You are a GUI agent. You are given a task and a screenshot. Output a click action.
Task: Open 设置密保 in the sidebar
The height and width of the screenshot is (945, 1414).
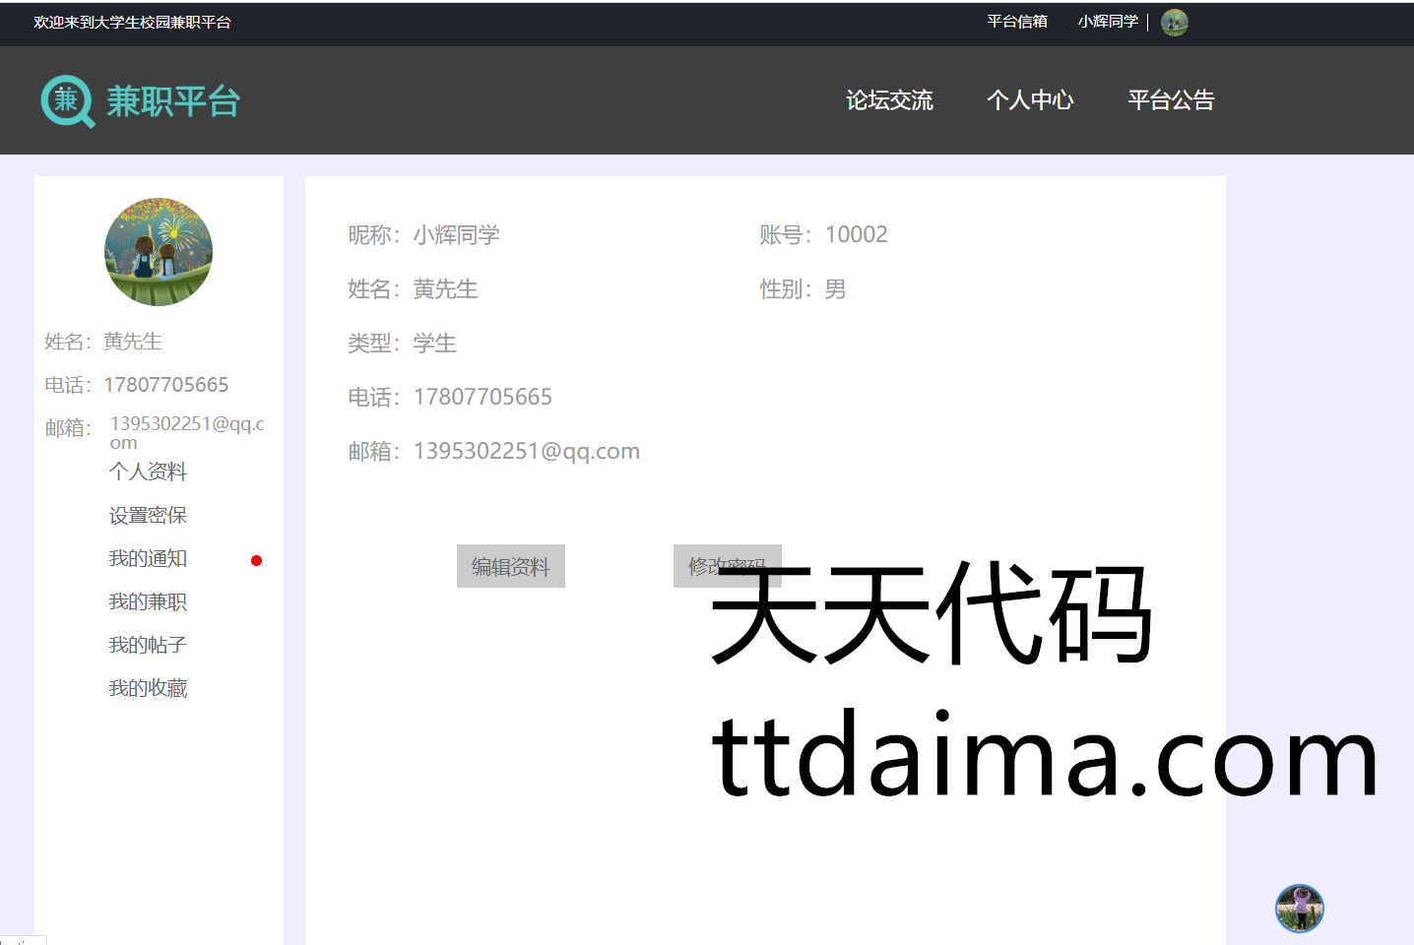coord(148,515)
